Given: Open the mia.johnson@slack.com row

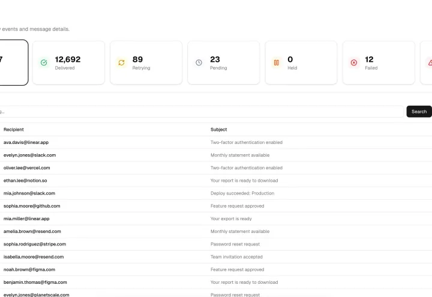Looking at the screenshot, I should pyautogui.click(x=216, y=193).
